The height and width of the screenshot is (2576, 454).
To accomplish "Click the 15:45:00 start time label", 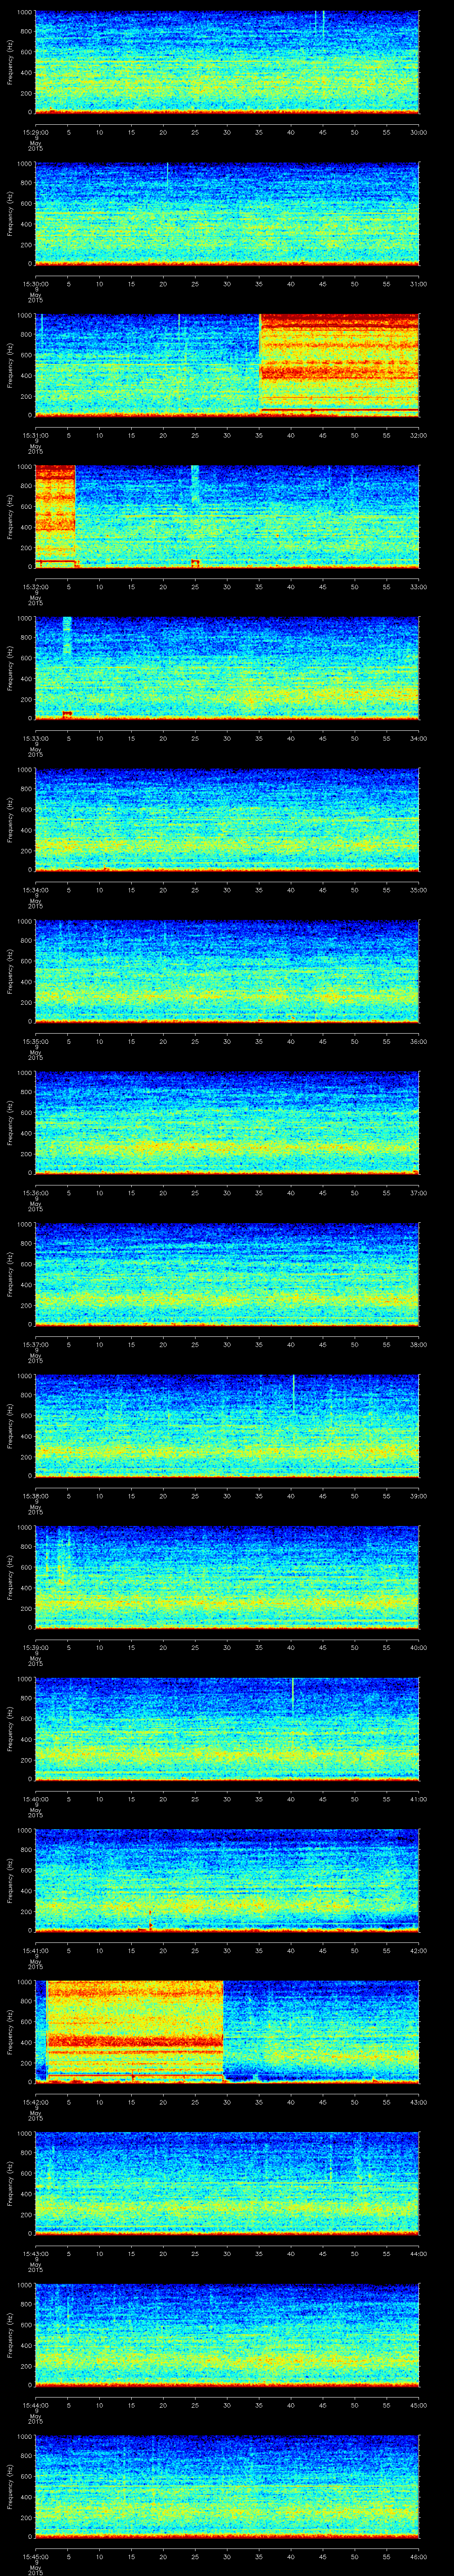I will pyautogui.click(x=35, y=2556).
